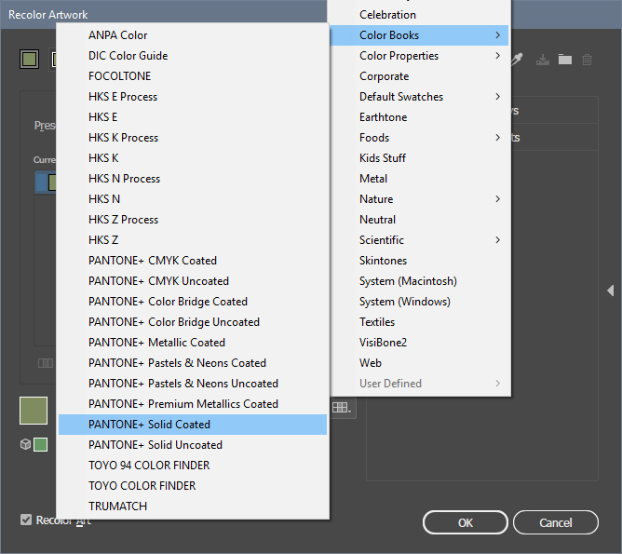Viewport: 622px width, 554px height.
Task: Select HKS N Process color book
Action: tap(193, 179)
